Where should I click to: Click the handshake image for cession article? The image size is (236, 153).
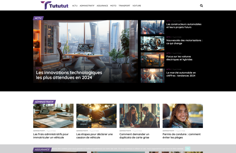[96, 116]
